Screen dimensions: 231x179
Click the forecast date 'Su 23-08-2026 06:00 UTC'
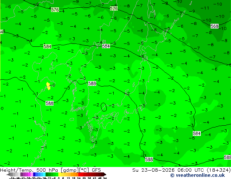(169, 170)
